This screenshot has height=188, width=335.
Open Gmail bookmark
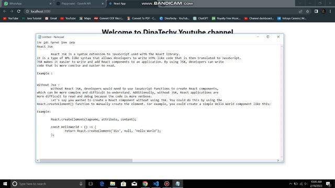pos(51,18)
